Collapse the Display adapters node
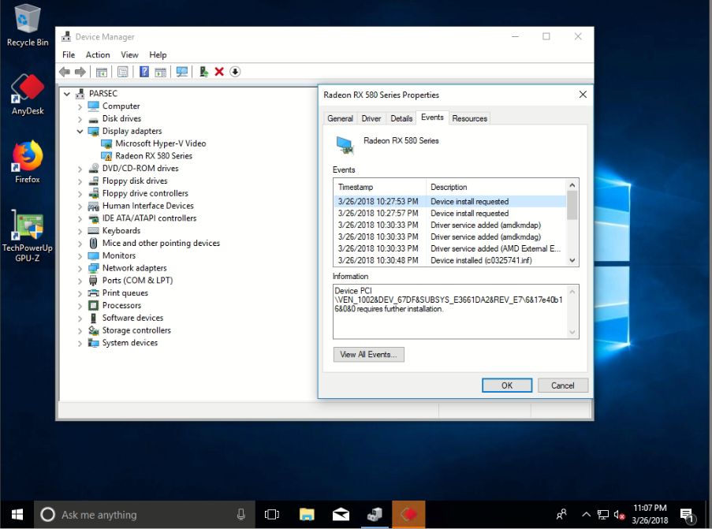The width and height of the screenshot is (712, 529). click(x=80, y=131)
